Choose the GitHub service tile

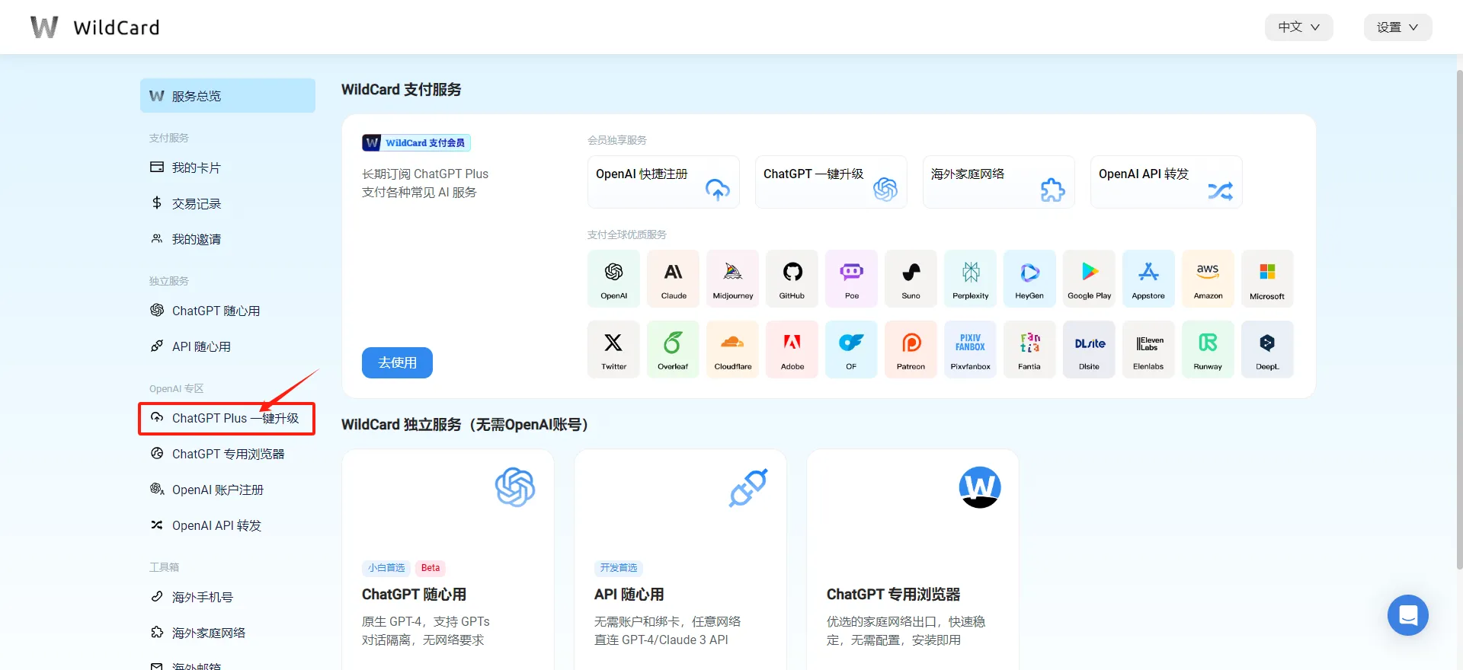coord(792,279)
